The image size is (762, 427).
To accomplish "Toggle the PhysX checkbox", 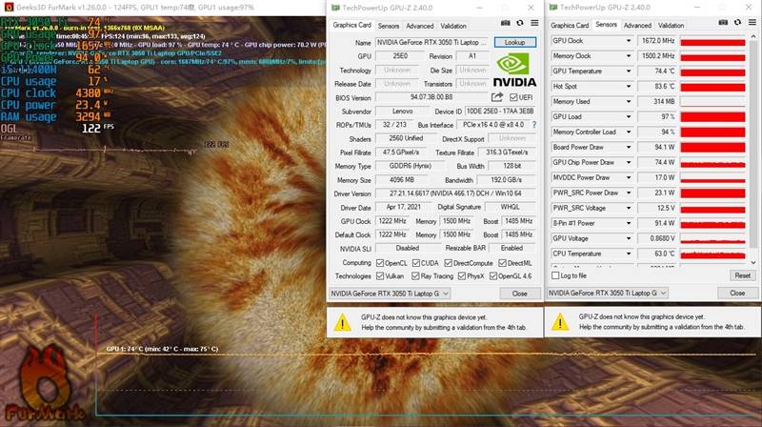I will click(x=462, y=275).
